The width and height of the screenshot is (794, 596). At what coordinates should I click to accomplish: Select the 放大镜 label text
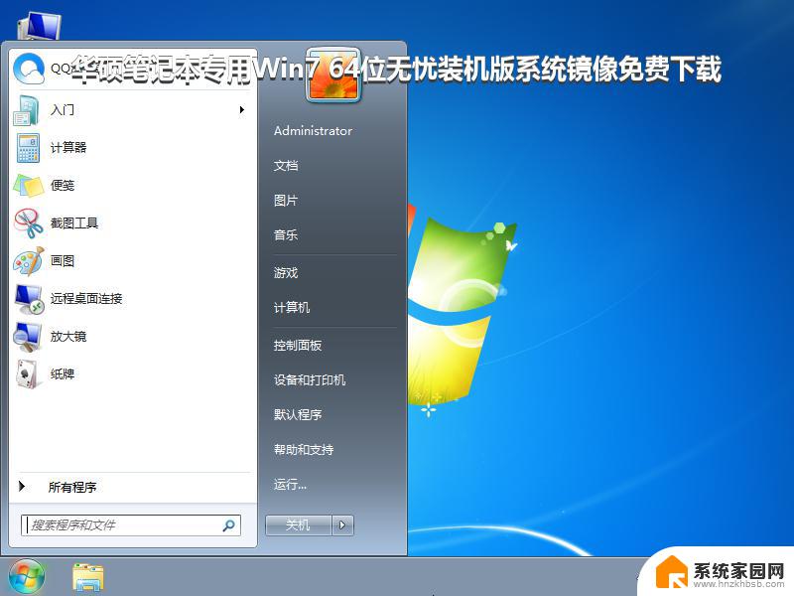pos(68,336)
